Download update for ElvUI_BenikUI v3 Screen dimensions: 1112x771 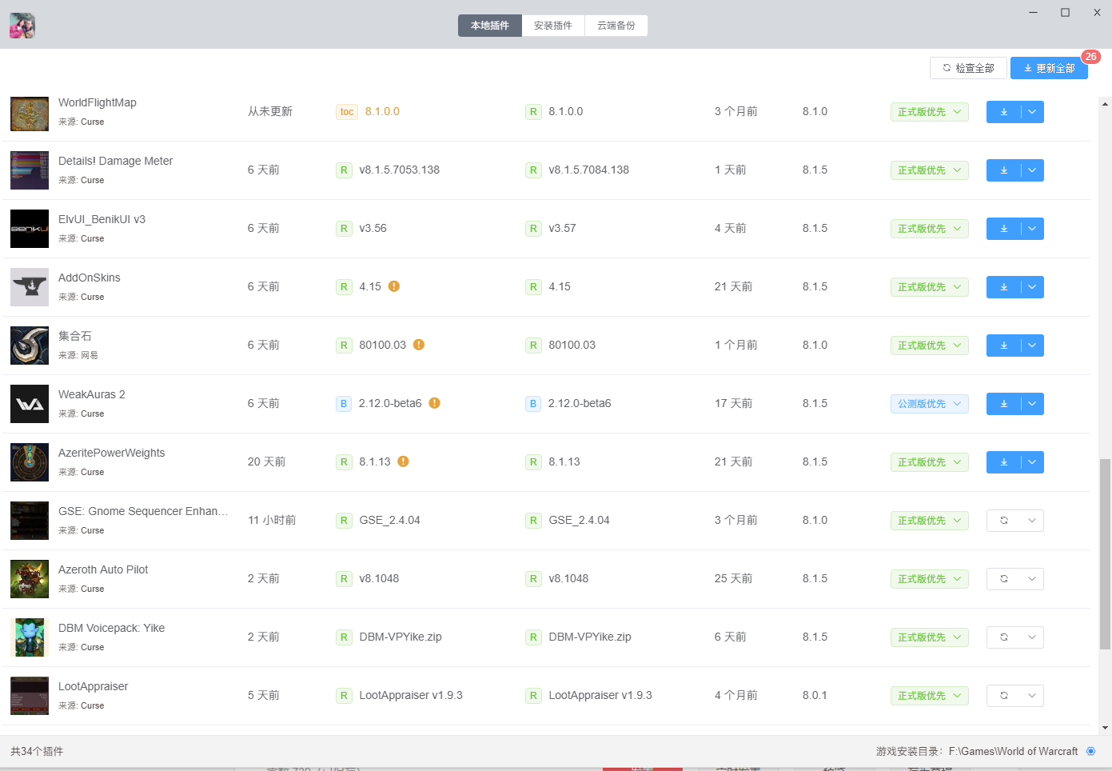pos(1003,229)
